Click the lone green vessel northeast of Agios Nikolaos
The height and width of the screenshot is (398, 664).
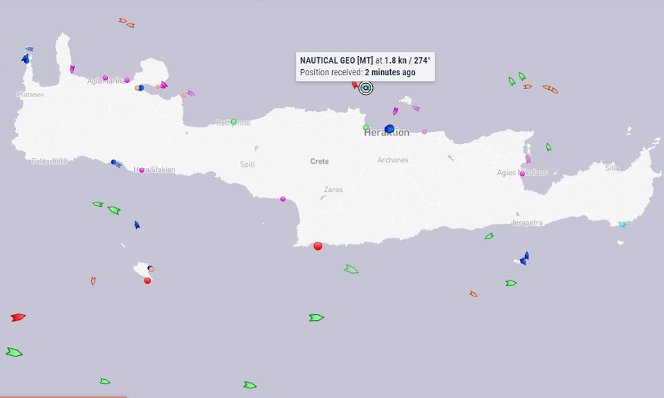click(x=548, y=147)
